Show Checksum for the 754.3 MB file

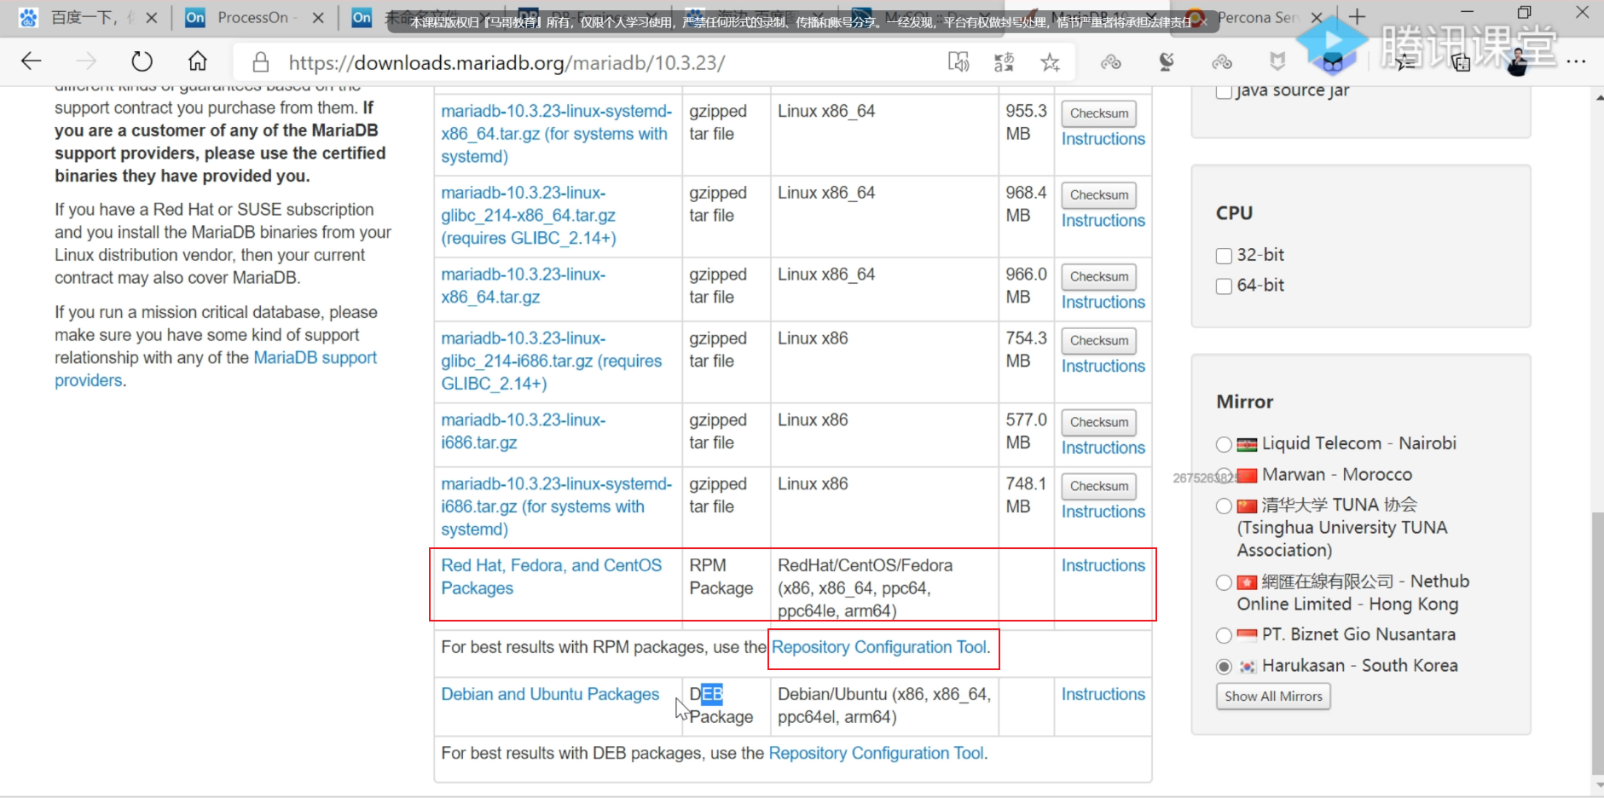pos(1098,341)
